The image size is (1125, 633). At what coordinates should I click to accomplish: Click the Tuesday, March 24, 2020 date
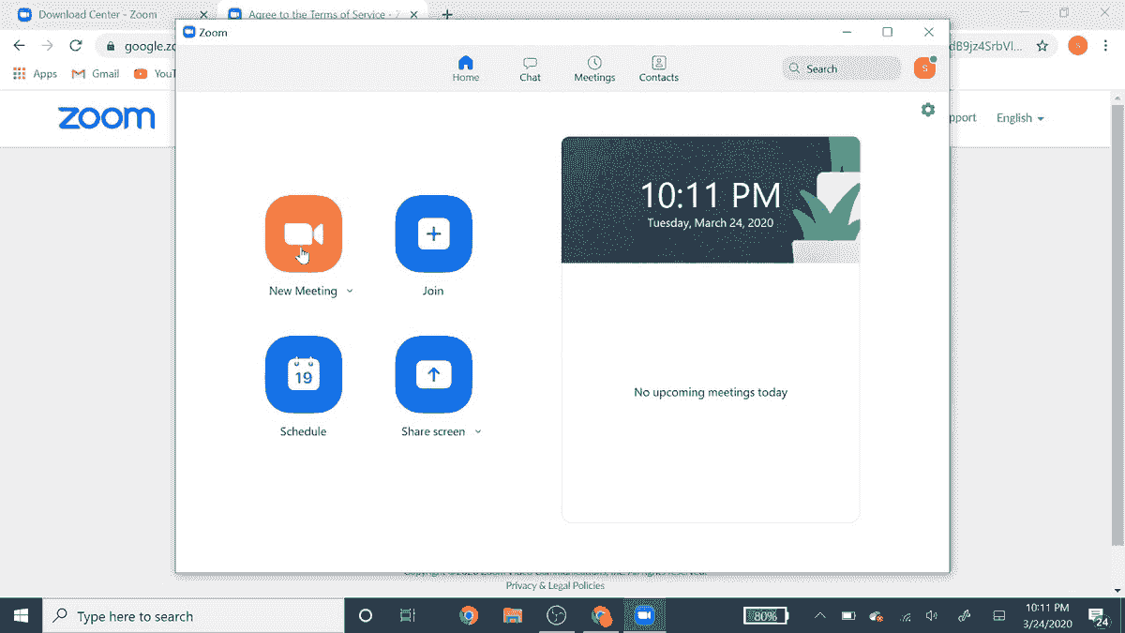click(711, 223)
